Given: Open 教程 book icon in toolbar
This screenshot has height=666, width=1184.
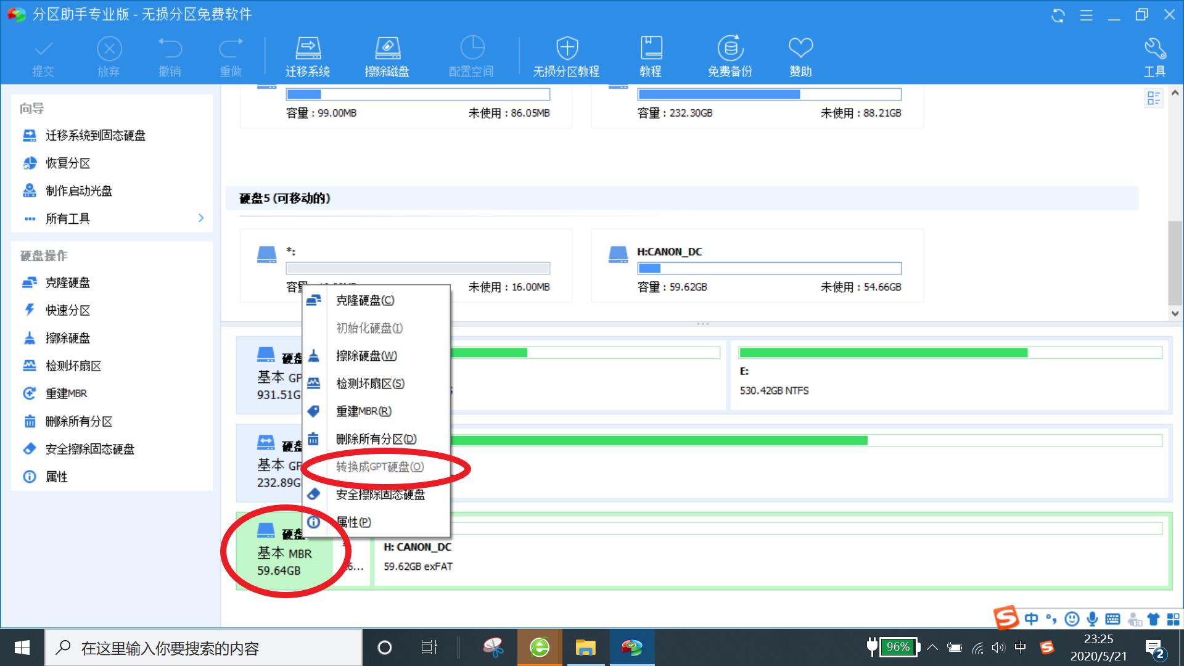Looking at the screenshot, I should tap(651, 49).
